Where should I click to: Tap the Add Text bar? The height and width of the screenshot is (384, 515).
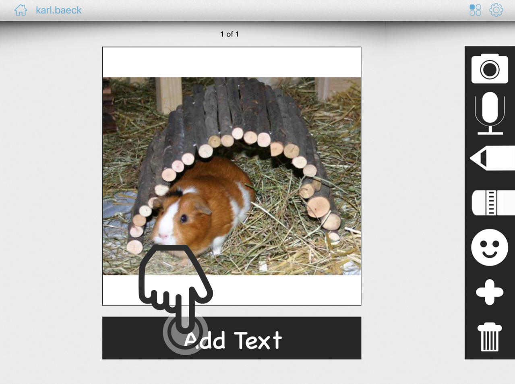pos(232,338)
